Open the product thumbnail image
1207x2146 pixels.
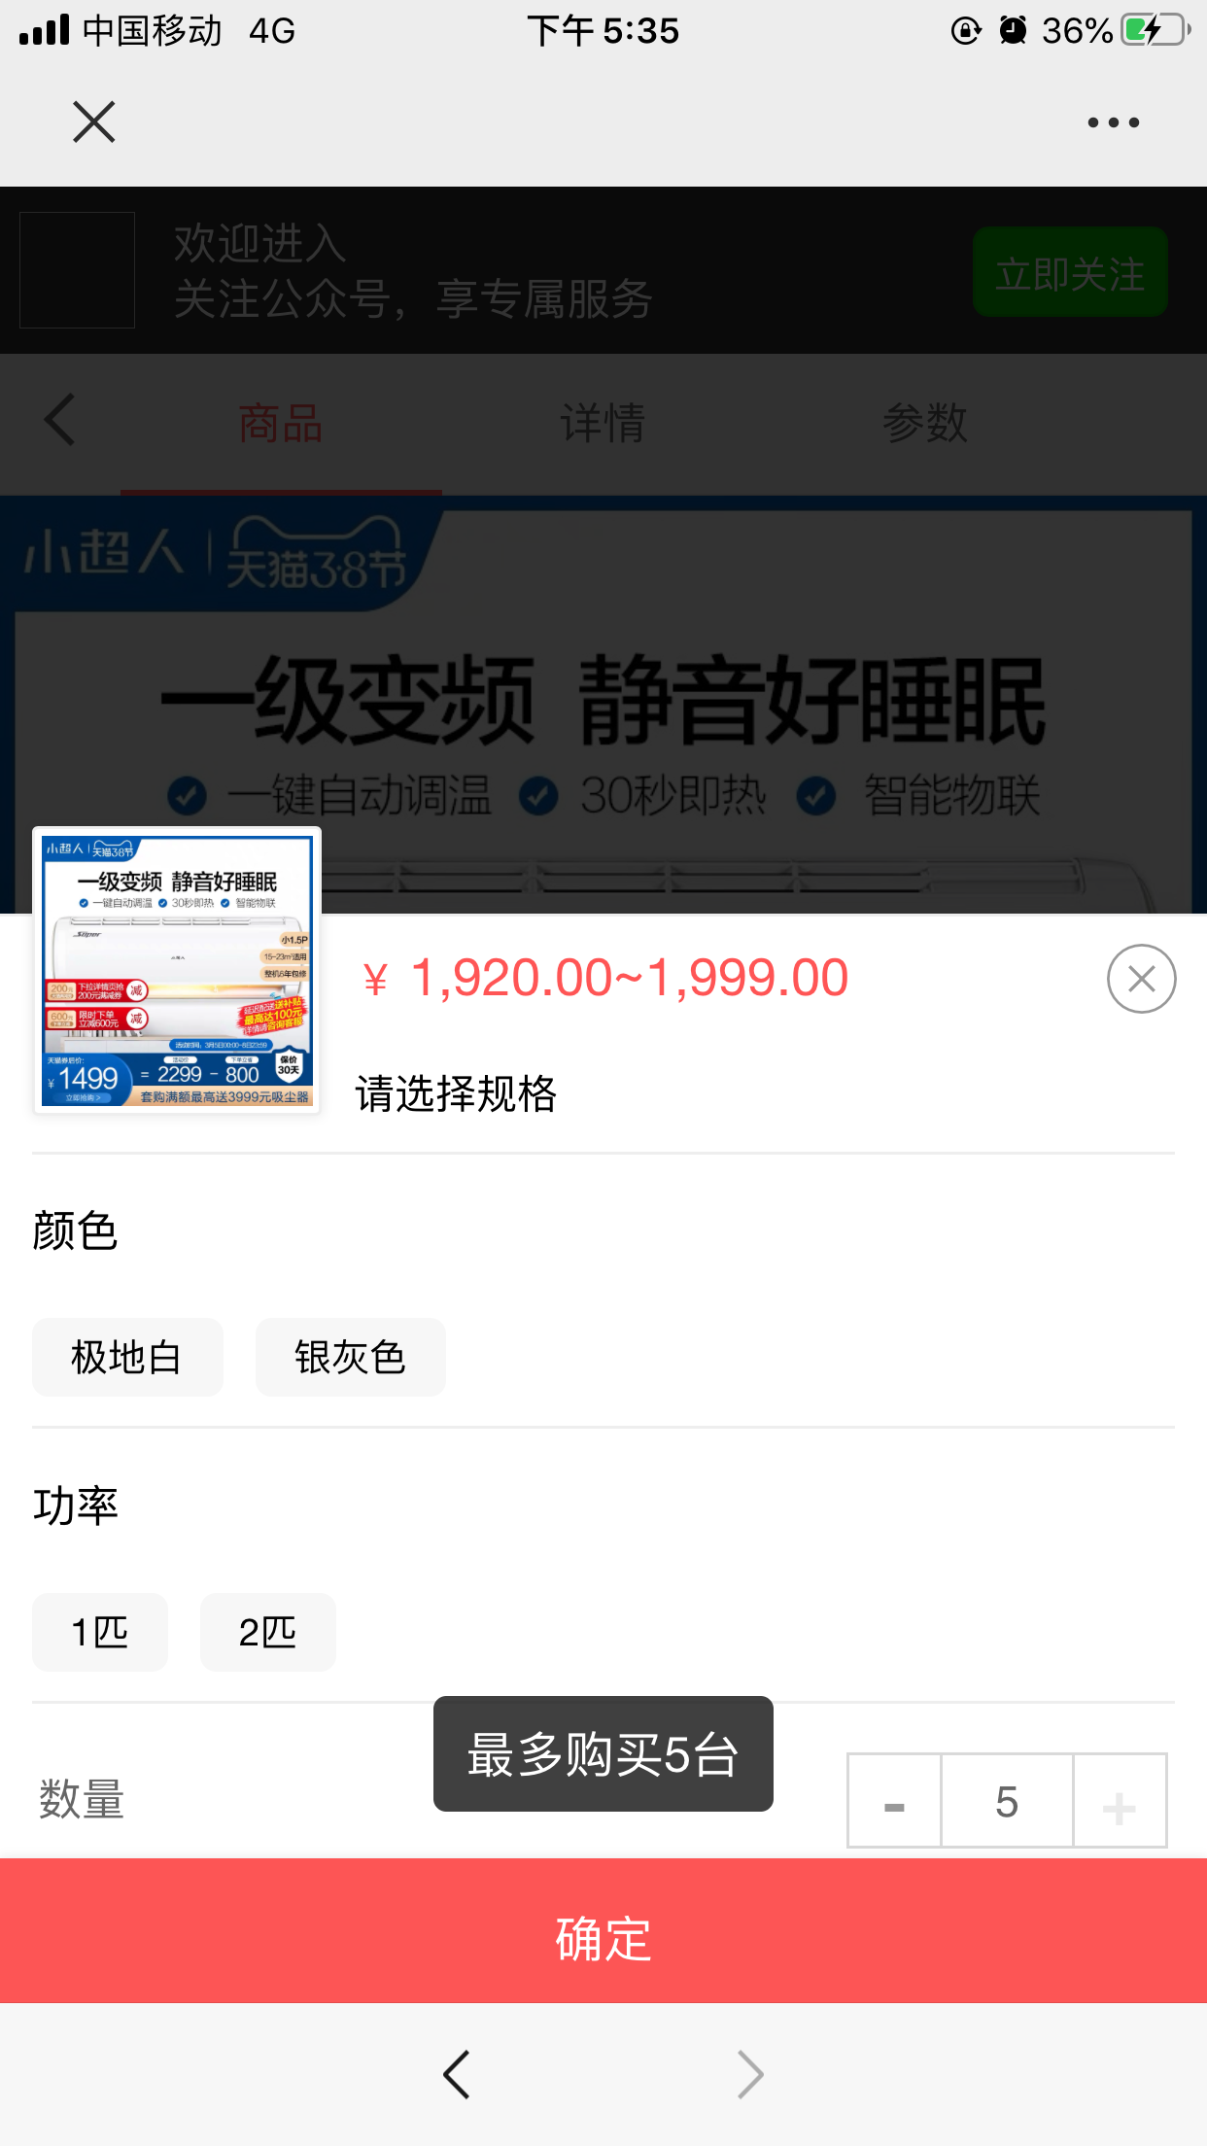(177, 971)
